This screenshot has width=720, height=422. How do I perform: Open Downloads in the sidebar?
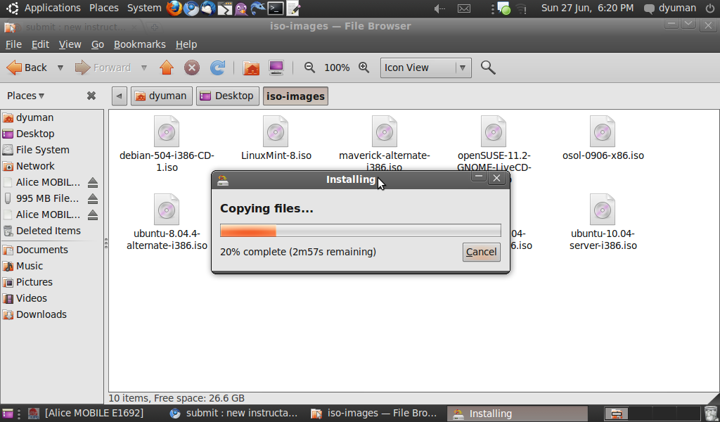click(52, 314)
